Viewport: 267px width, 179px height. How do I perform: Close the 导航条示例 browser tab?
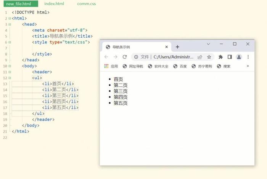tap(167, 47)
